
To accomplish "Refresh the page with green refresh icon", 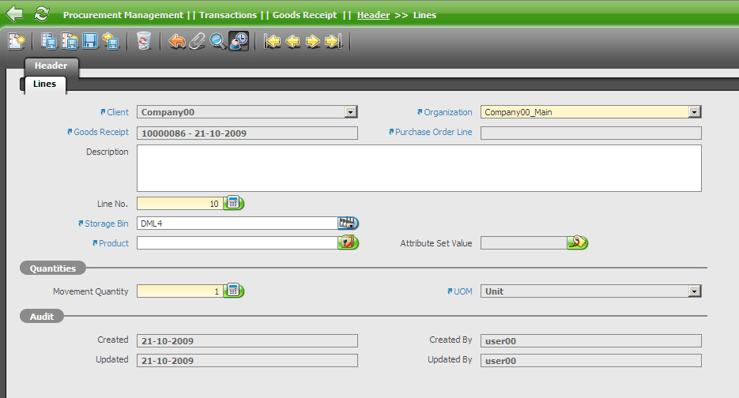I will coord(41,14).
